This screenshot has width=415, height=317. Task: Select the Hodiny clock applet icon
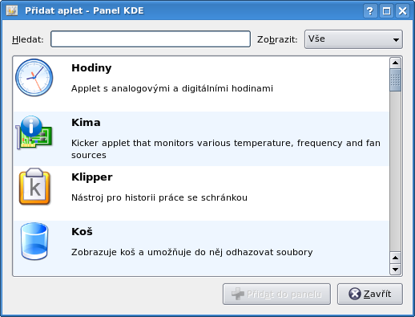tap(34, 78)
